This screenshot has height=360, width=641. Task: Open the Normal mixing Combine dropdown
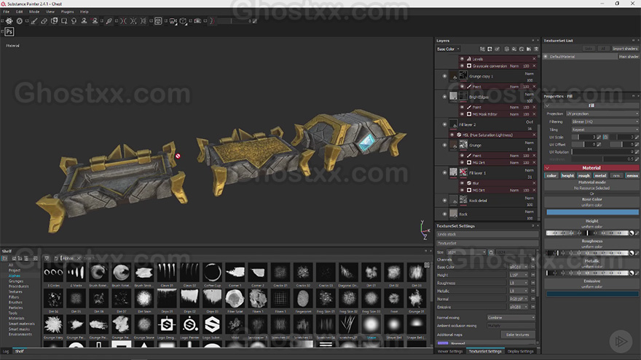(x=511, y=318)
